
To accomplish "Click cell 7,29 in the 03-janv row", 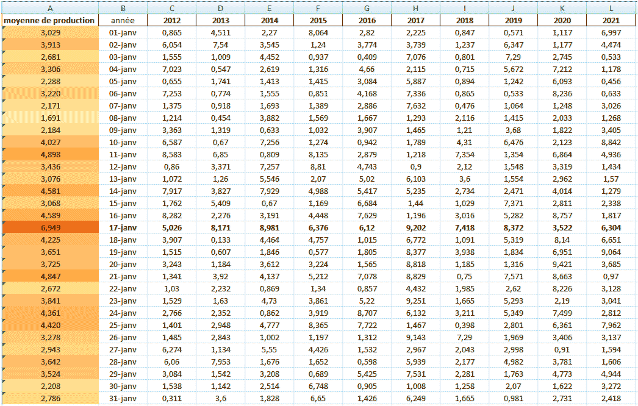I will (514, 57).
